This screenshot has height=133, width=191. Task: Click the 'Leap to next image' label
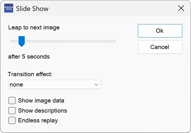[34, 27]
